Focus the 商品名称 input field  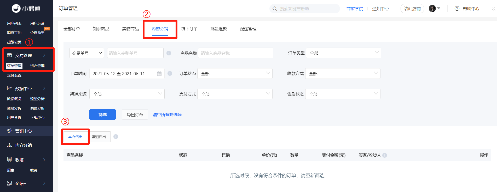click(236, 53)
